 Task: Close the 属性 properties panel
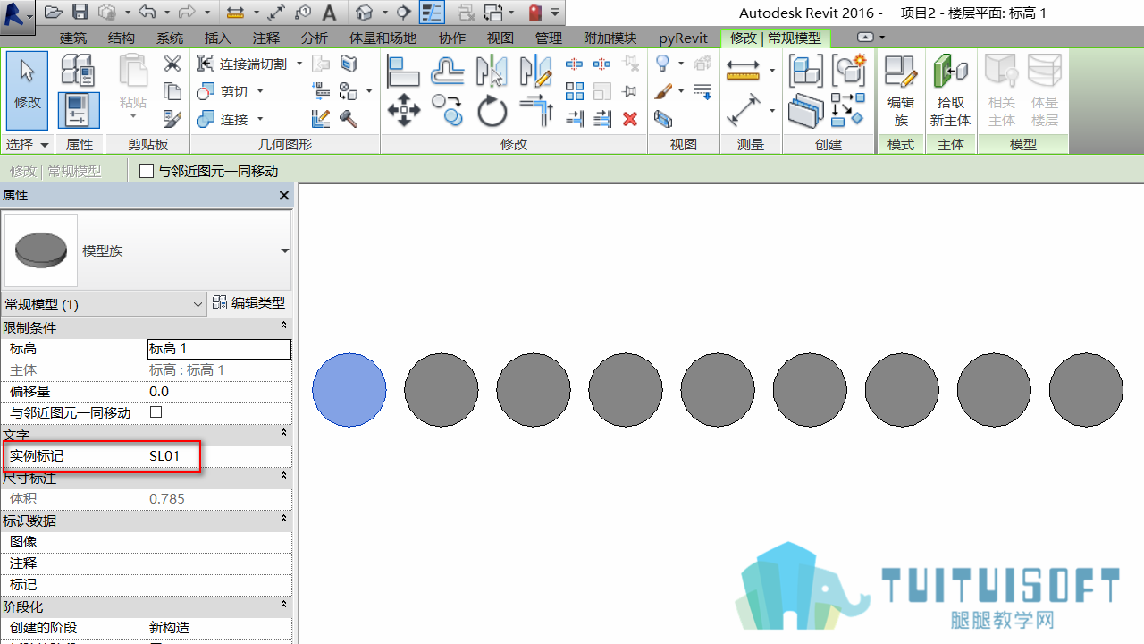[284, 195]
